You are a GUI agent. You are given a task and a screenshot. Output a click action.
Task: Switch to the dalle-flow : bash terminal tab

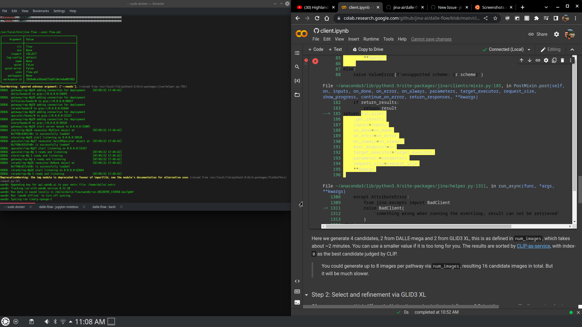click(104, 207)
